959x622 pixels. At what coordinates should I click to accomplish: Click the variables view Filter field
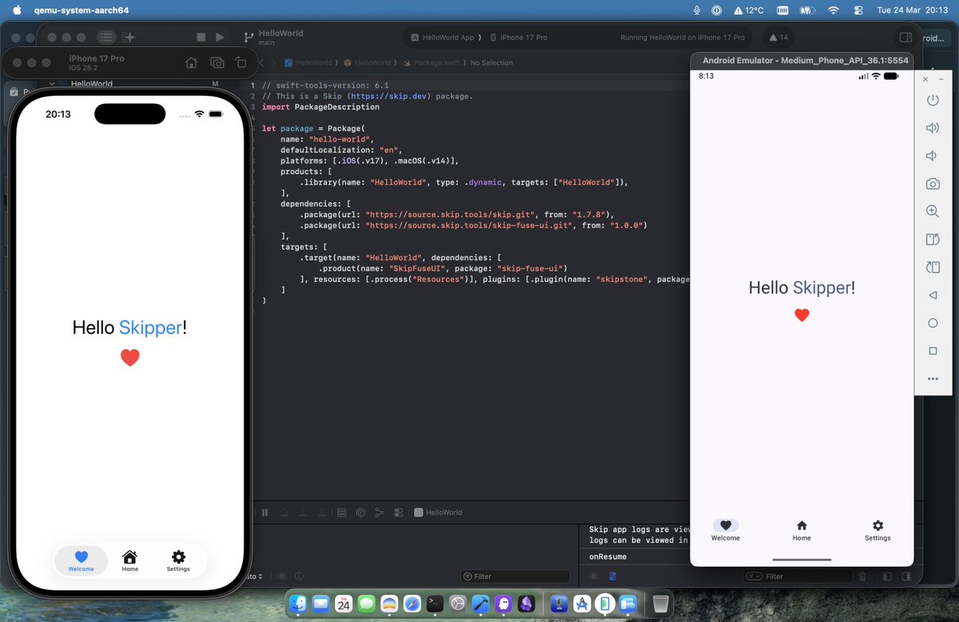[515, 576]
